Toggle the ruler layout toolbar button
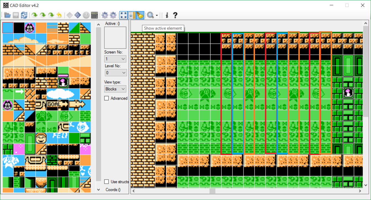The image size is (371, 200). tap(132, 15)
